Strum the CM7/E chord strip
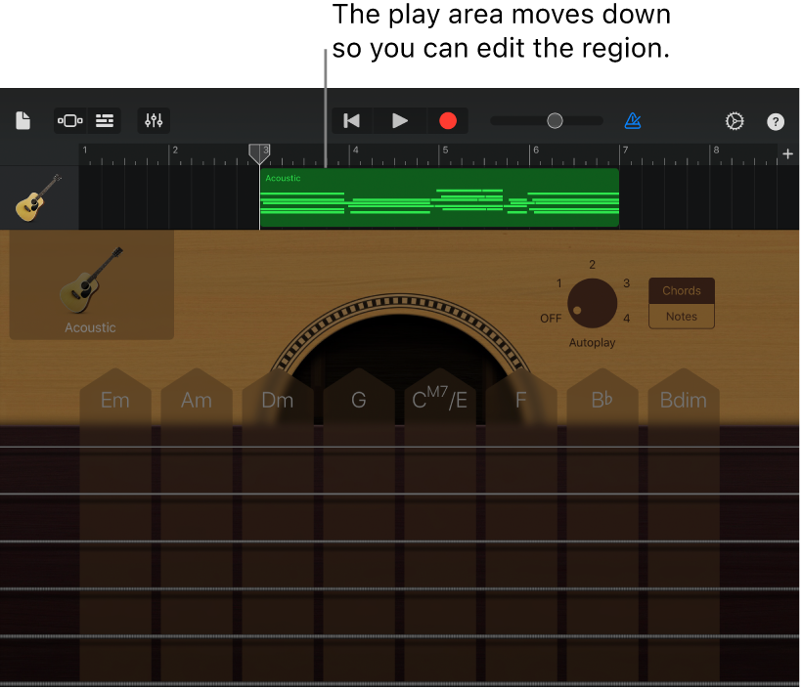802x690 pixels. pos(440,527)
